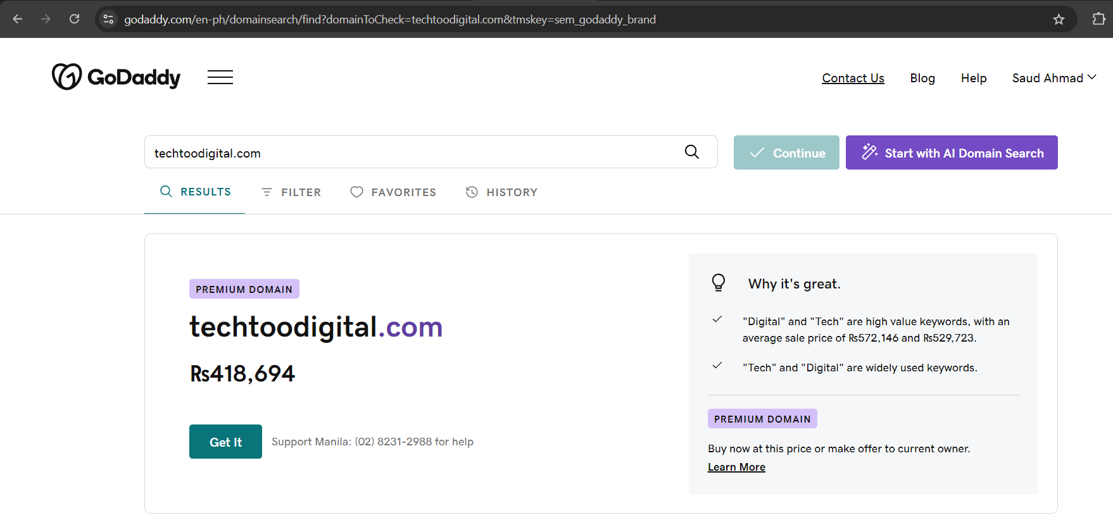Bookmark this page with star icon
The width and height of the screenshot is (1113, 520).
(1059, 20)
